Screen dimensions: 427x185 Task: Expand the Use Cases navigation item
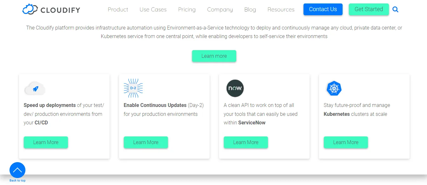[x=153, y=10]
